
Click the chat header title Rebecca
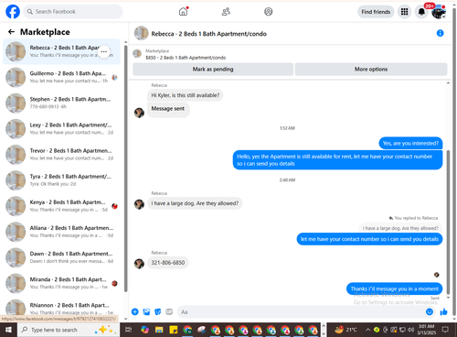point(208,34)
